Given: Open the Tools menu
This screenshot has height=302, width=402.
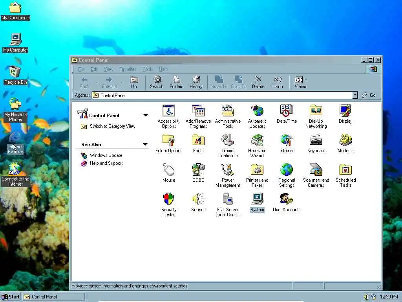Looking at the screenshot, I should [x=148, y=69].
